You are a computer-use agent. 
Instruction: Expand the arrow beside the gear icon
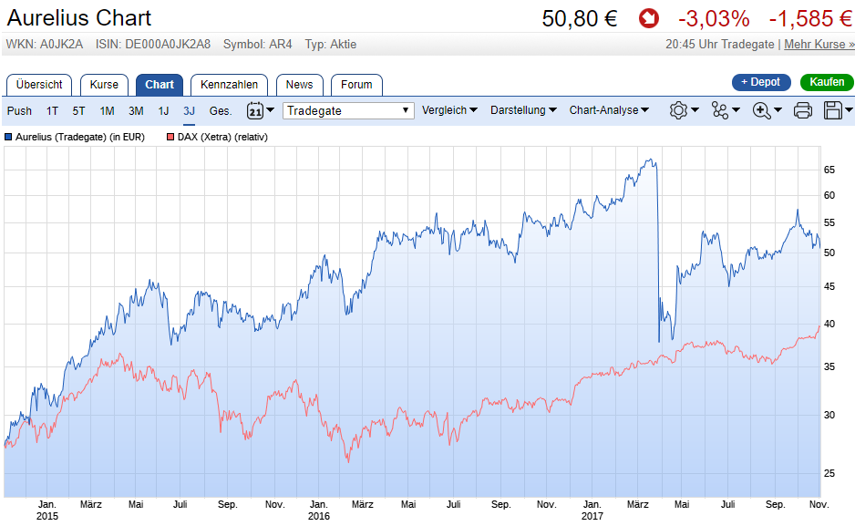[x=695, y=110]
